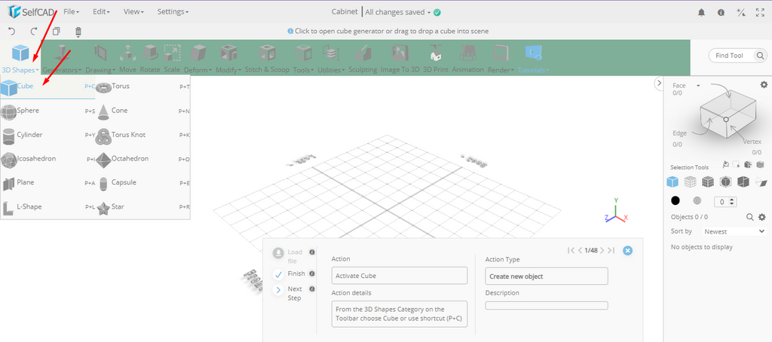
Task: Click the black color swatch
Action: 675,200
